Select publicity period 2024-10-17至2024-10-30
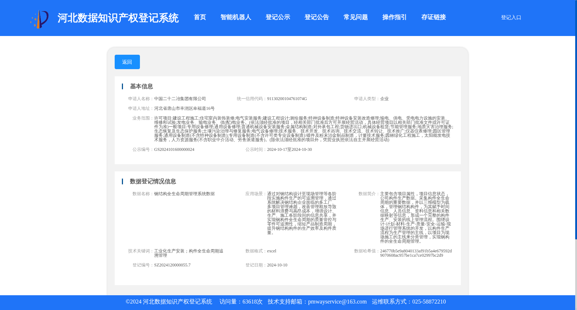Image resolution: width=577 pixels, height=310 pixels. point(290,149)
